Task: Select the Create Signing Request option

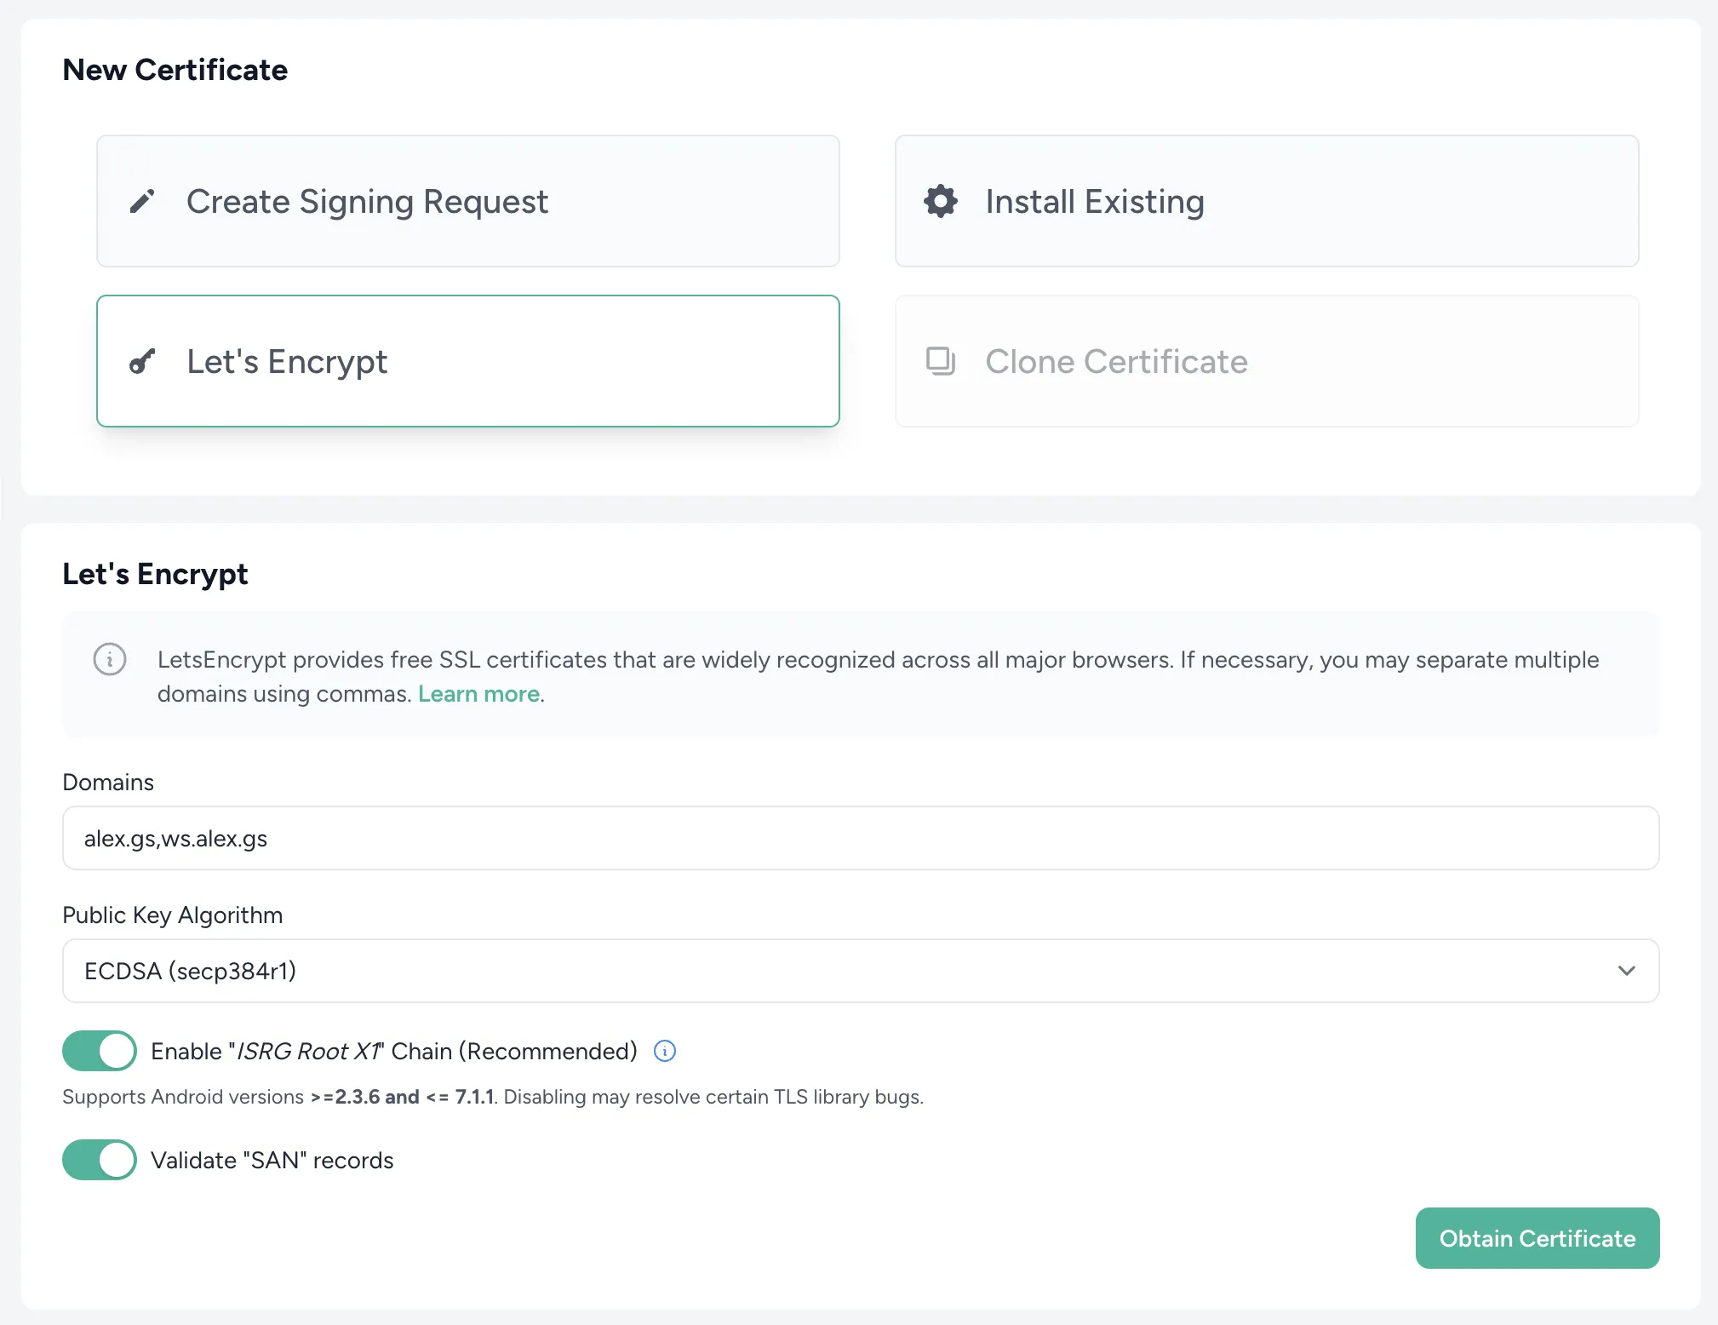Action: tap(468, 201)
